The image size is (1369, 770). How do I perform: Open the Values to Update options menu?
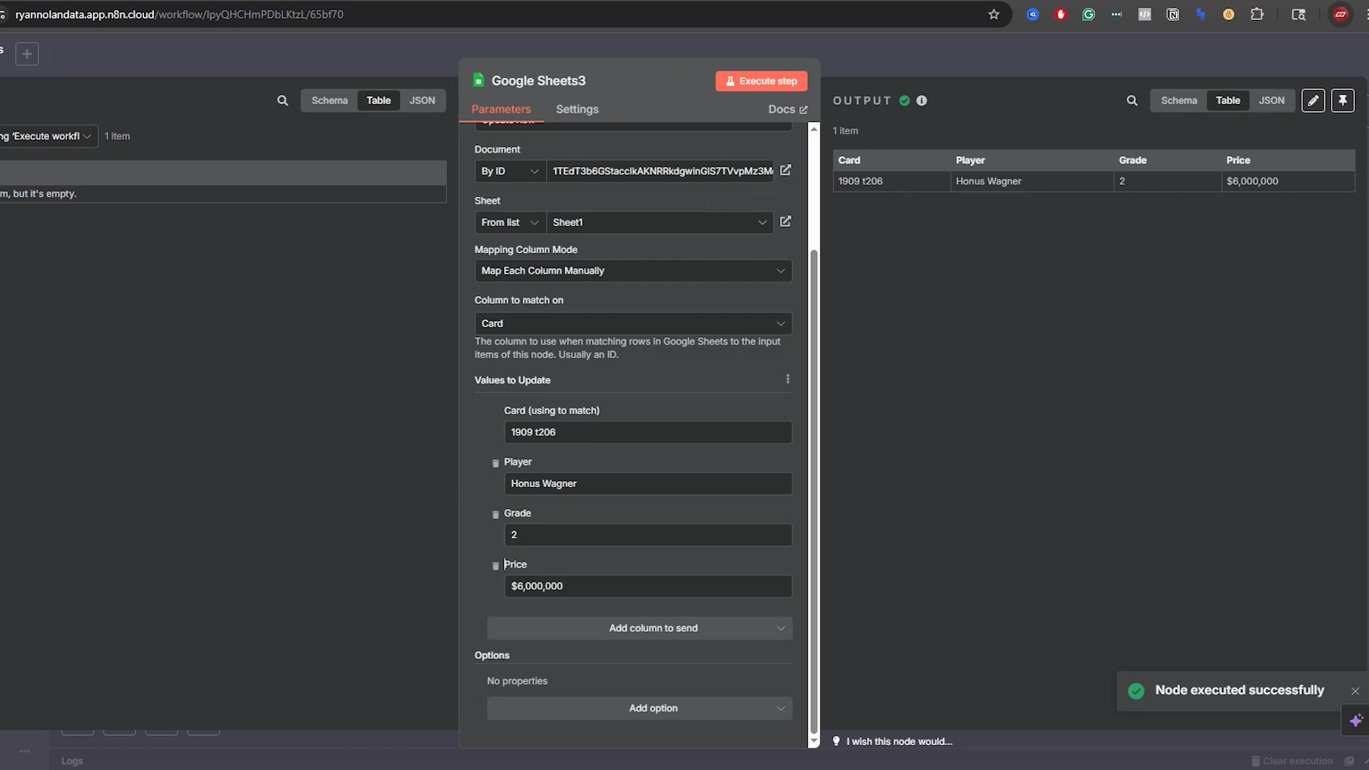[788, 379]
